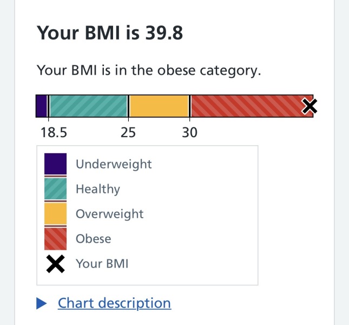The image size is (349, 325).
Task: Click the teal healthy segment of bar
Action: (x=88, y=106)
